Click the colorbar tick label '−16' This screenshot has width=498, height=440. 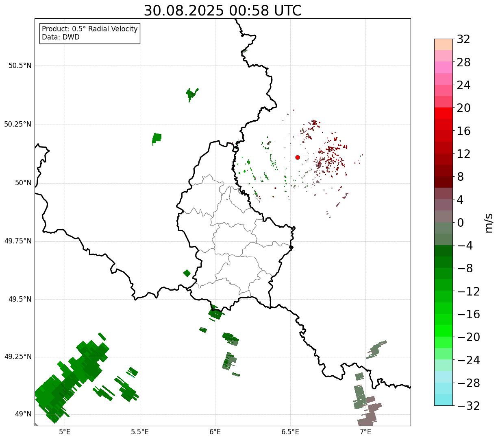[468, 315]
